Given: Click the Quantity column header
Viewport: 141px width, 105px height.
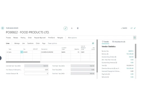Looking at the screenshot, I should click(77, 49).
